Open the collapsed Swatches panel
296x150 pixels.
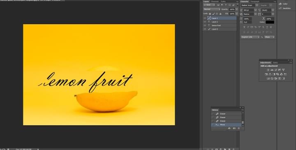(x=284, y=8)
